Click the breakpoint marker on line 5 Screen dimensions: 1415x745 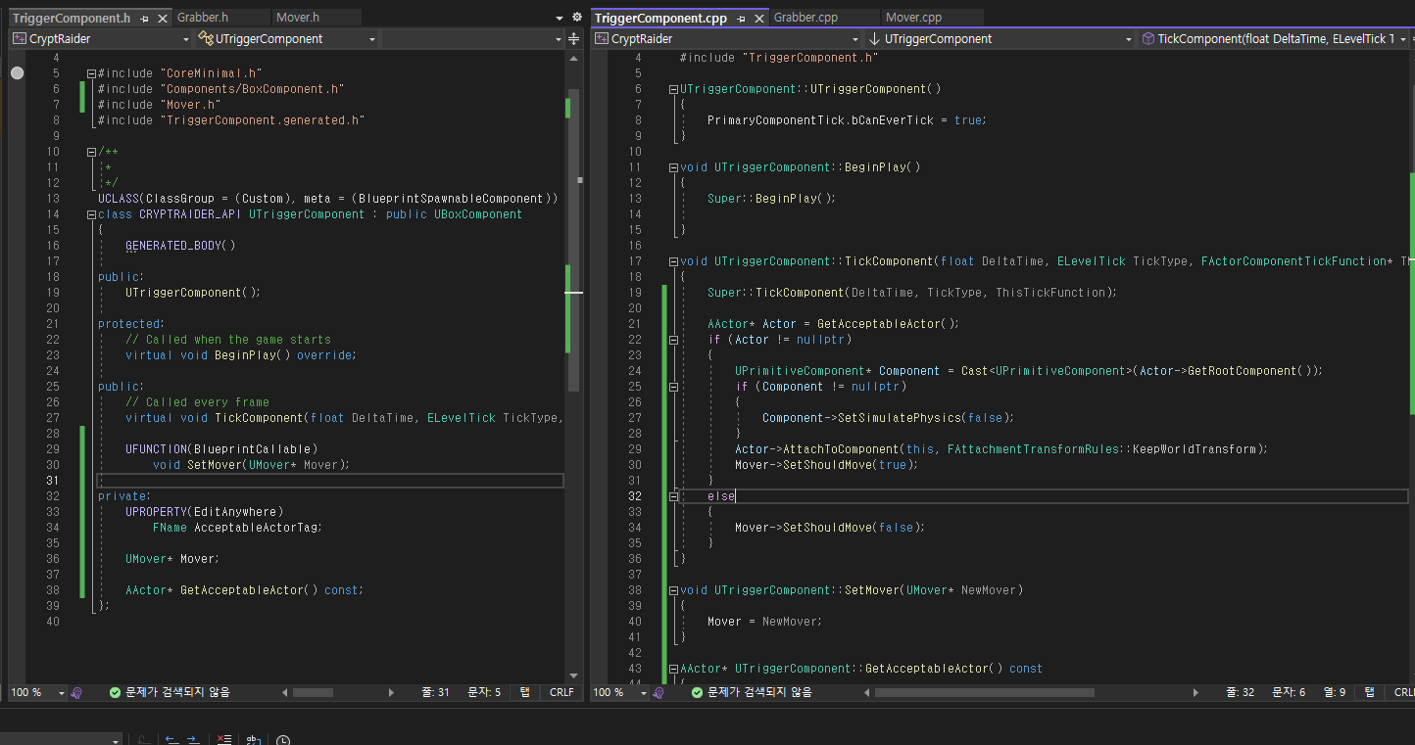point(17,73)
